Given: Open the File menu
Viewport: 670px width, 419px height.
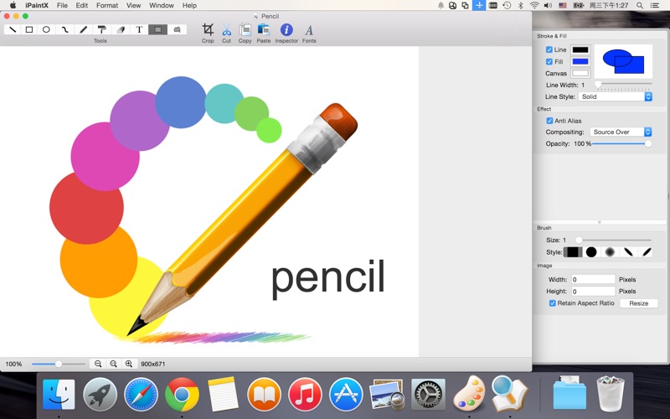Looking at the screenshot, I should [62, 6].
